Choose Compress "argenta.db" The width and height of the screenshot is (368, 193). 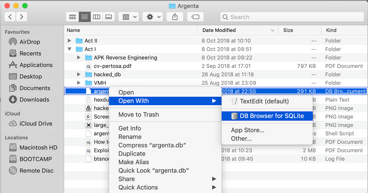coord(165,145)
